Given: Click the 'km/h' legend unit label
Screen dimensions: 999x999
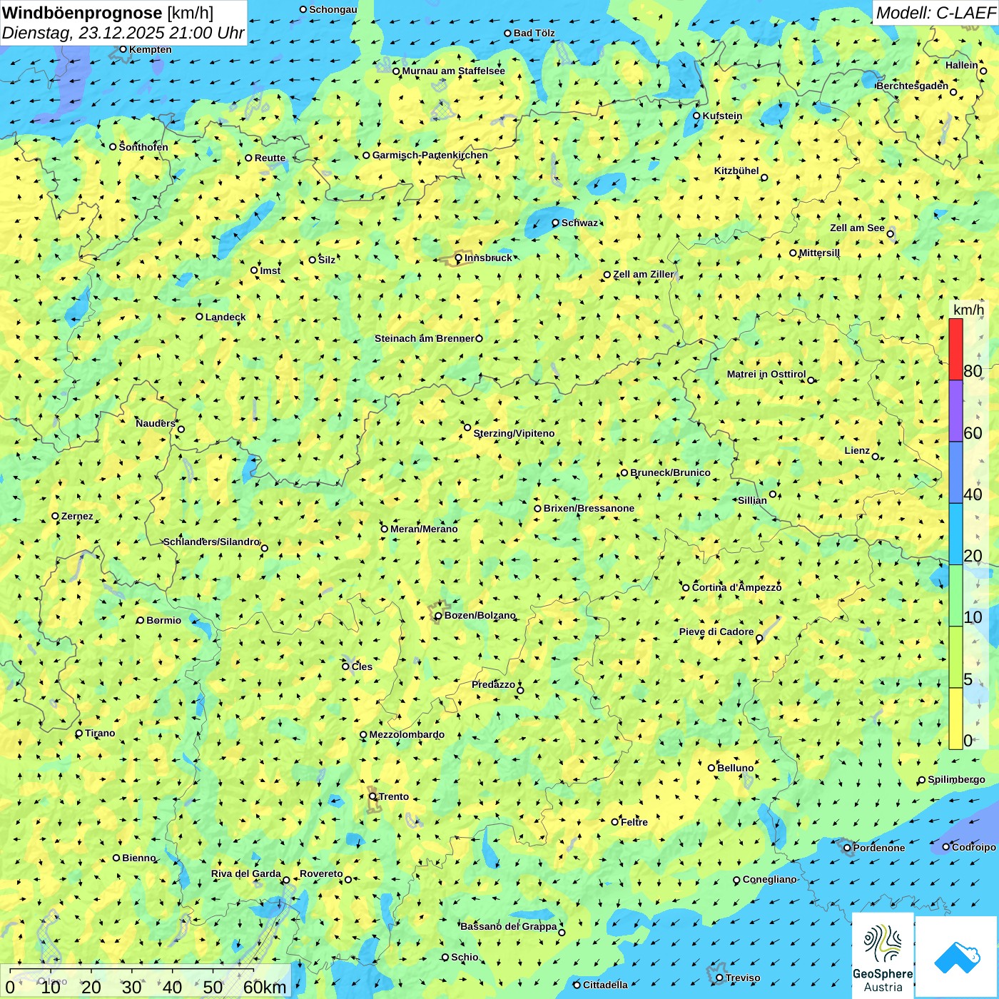Looking at the screenshot, I should pos(968,310).
